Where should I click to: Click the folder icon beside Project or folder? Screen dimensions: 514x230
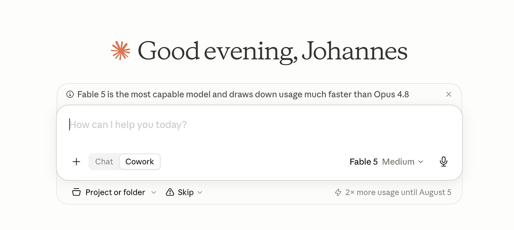coord(76,192)
